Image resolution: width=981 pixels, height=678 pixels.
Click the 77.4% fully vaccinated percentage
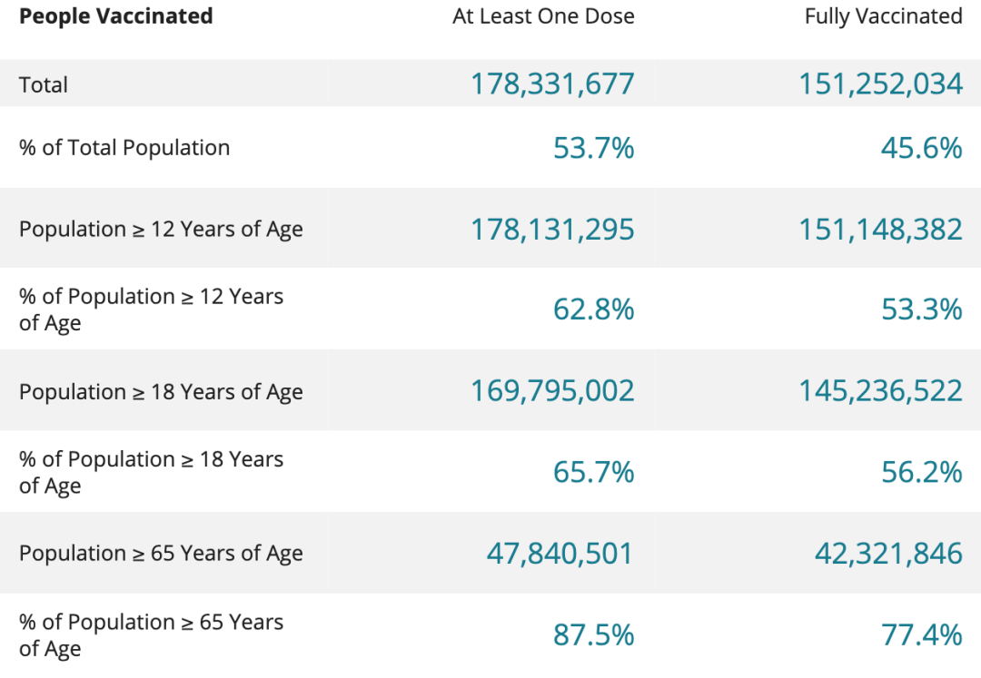pos(921,634)
